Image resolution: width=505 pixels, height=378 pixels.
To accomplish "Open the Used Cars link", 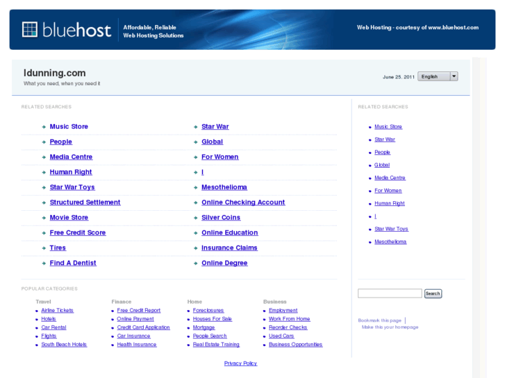I will (281, 336).
